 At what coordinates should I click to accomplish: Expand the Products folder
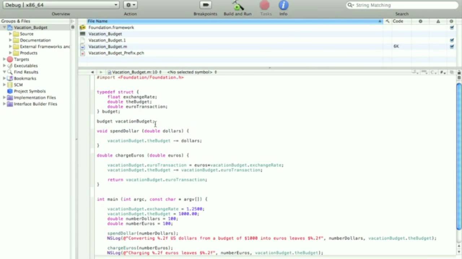coord(10,53)
